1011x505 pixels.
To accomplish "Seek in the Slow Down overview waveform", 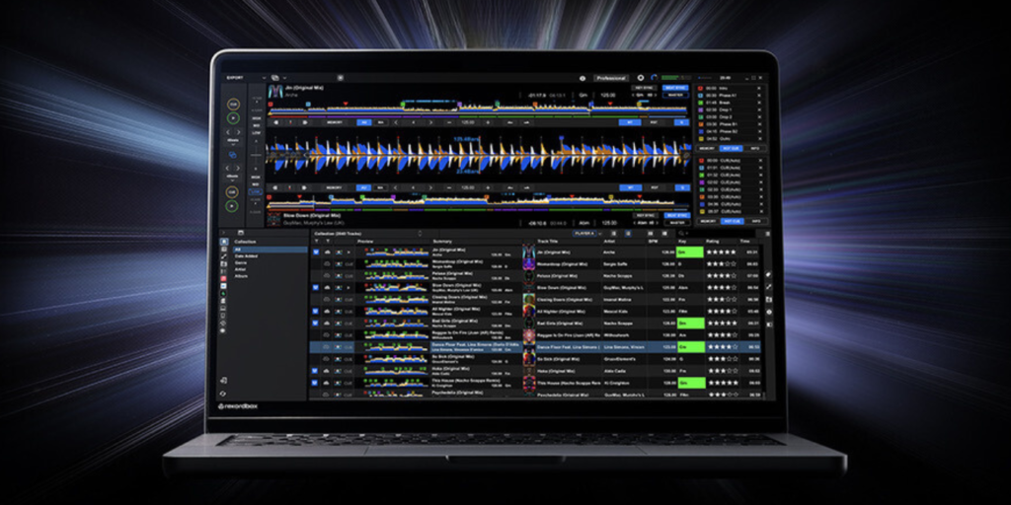I will click(x=477, y=201).
